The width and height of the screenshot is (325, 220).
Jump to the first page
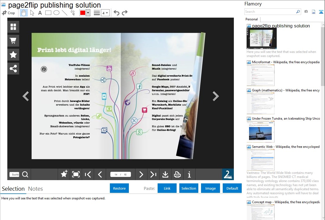point(88,174)
